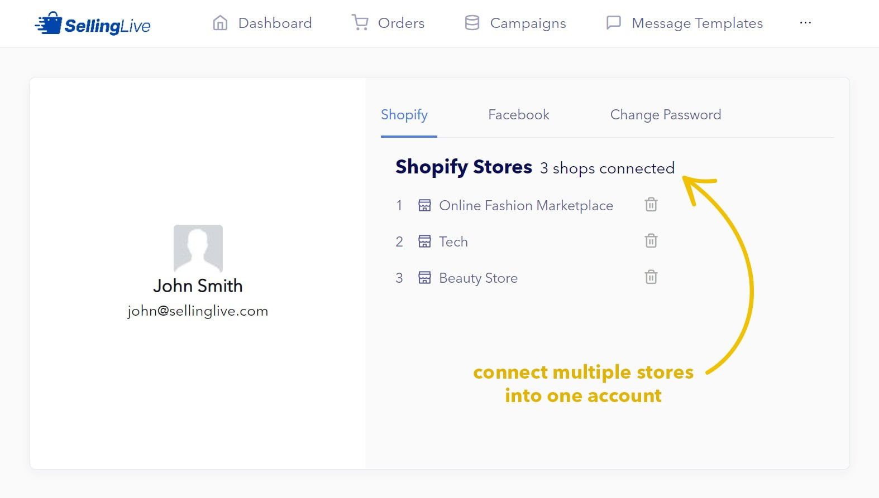Screen dimensions: 879x498
Task: Switch to the Facebook tab
Action: [518, 114]
